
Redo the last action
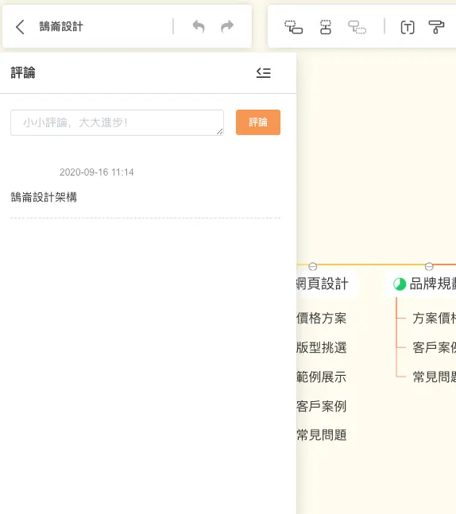tap(227, 26)
